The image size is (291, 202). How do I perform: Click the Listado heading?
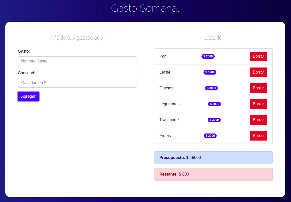(213, 38)
